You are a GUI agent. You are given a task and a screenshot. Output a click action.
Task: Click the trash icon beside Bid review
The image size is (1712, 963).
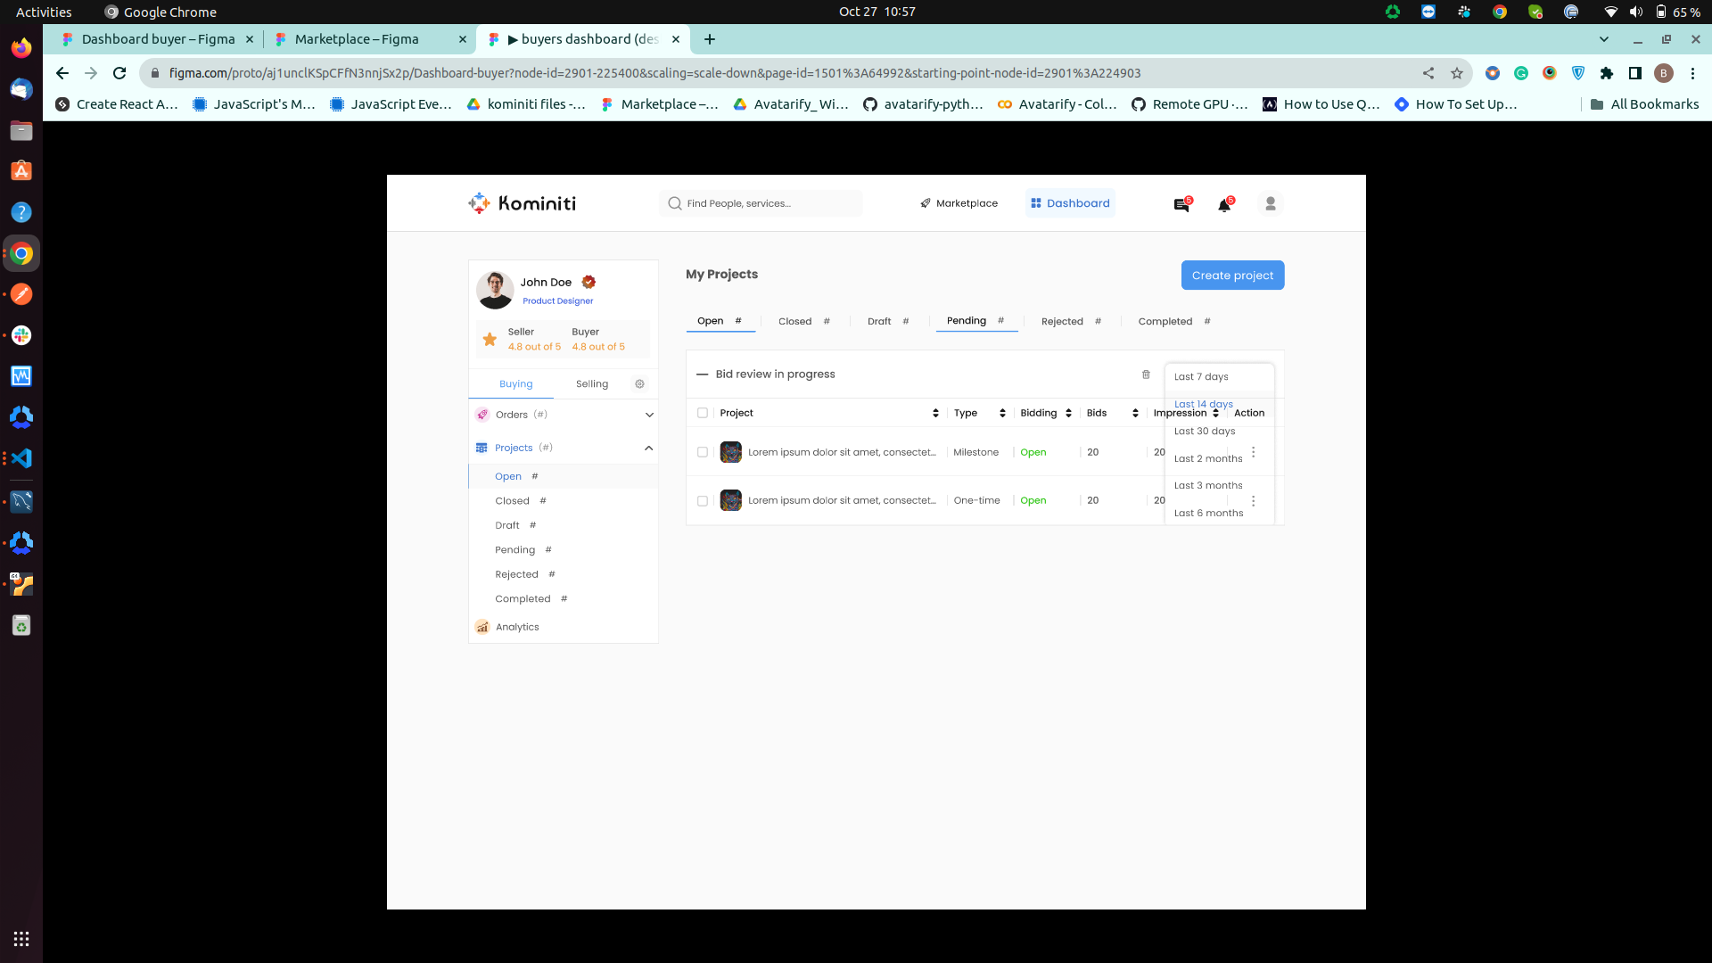click(x=1146, y=374)
